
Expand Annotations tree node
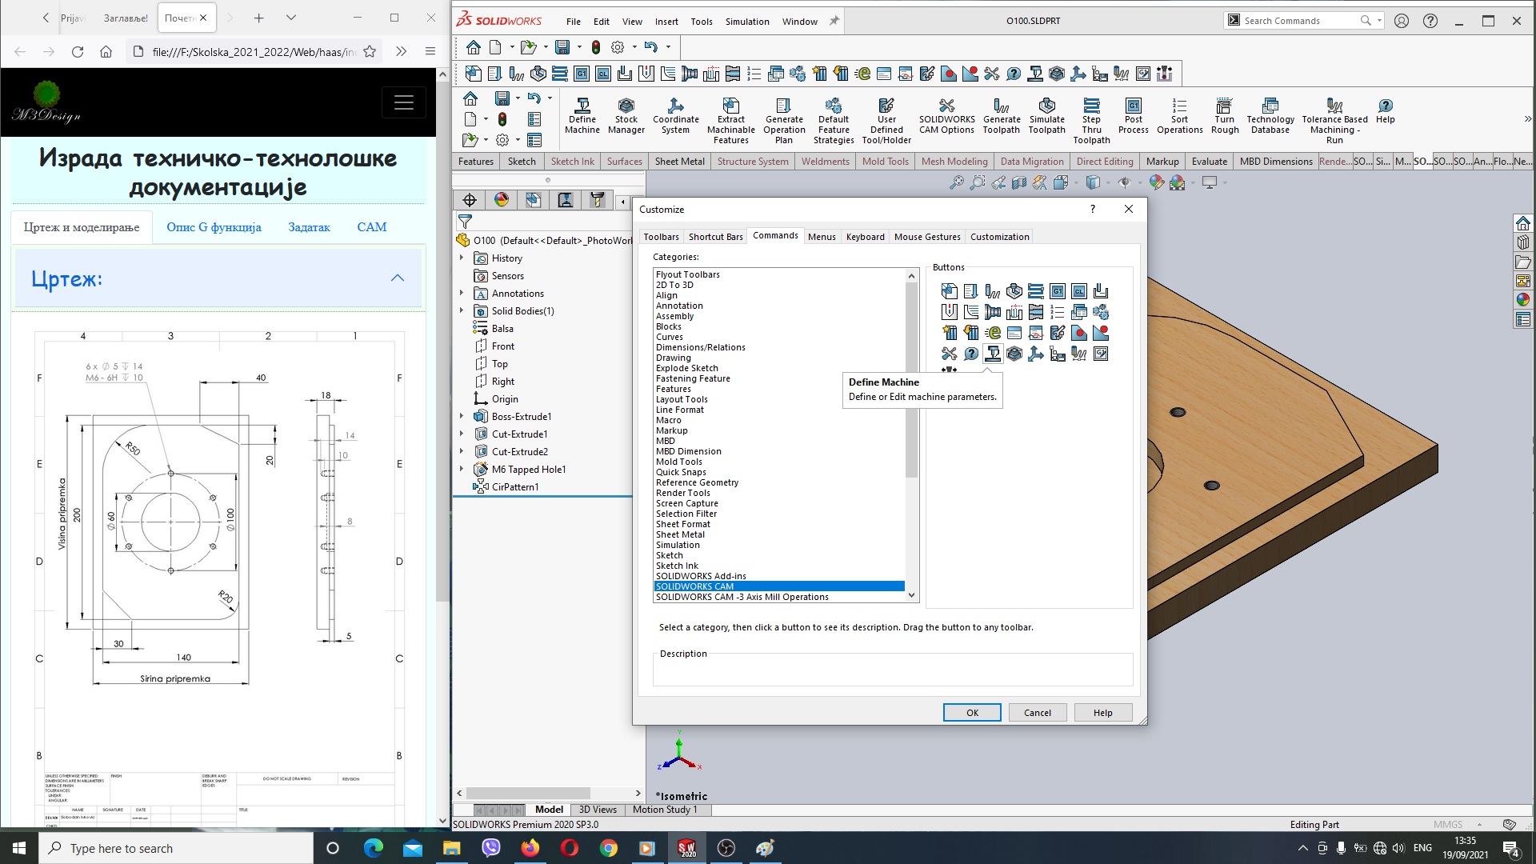coord(462,293)
